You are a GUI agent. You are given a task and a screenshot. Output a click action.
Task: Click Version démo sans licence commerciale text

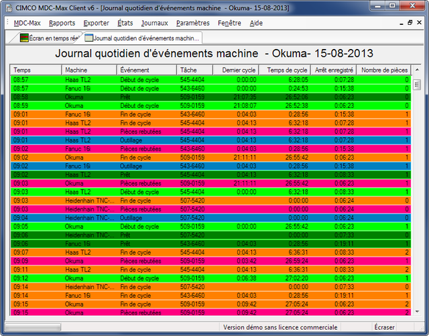point(280,327)
